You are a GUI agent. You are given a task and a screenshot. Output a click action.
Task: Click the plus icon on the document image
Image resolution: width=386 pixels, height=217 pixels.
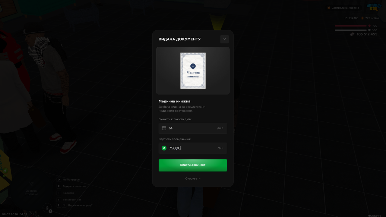tap(193, 66)
